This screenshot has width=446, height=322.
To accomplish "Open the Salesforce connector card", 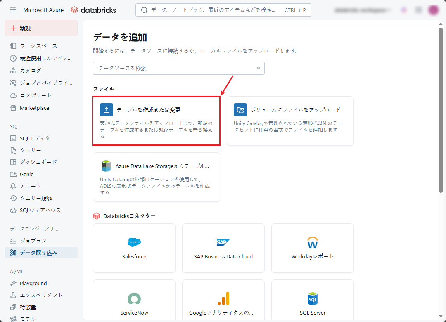I will [x=134, y=248].
